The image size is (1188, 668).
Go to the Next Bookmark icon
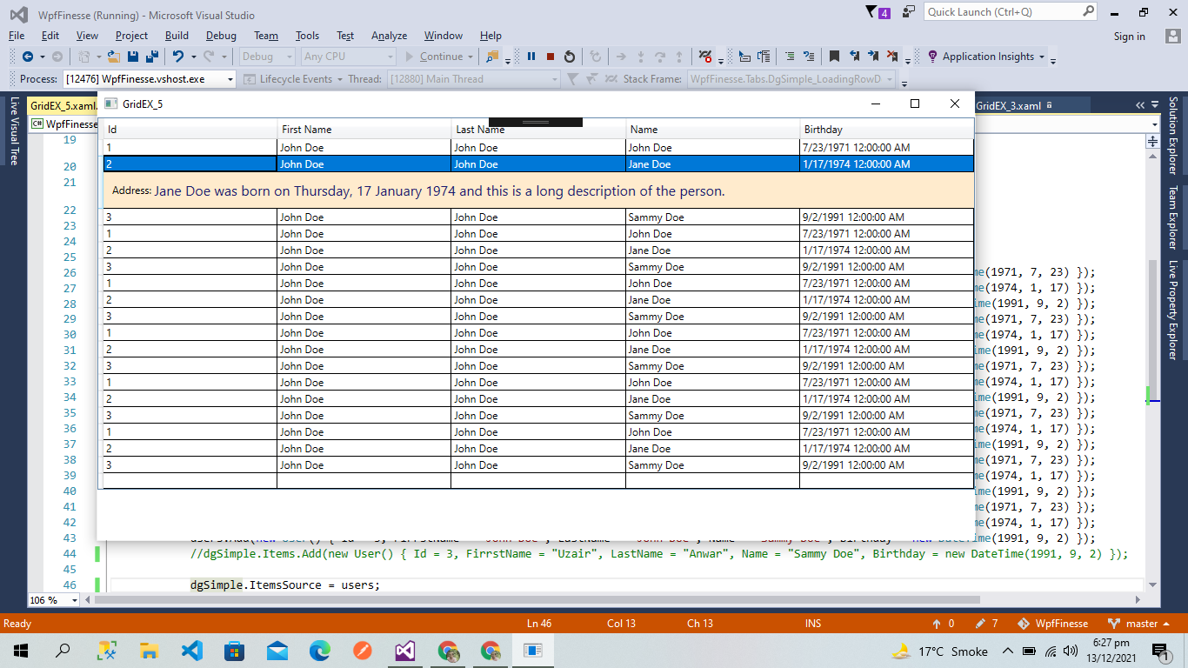873,57
